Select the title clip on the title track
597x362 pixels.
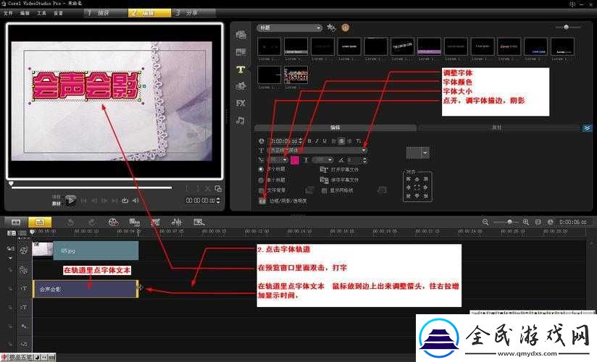point(85,289)
